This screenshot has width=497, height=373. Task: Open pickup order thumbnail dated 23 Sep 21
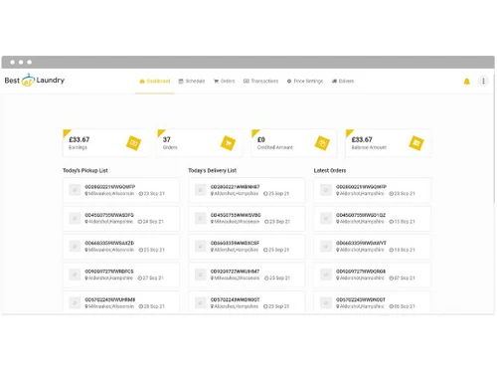coord(75,190)
